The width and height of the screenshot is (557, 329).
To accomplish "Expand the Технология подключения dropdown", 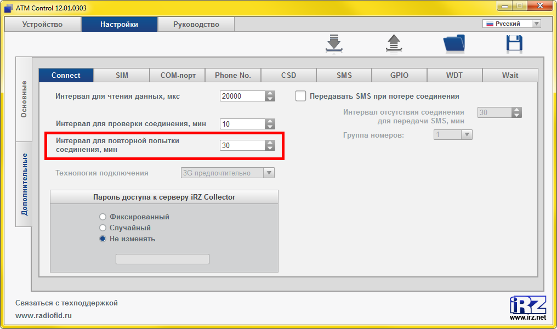I will pyautogui.click(x=269, y=173).
